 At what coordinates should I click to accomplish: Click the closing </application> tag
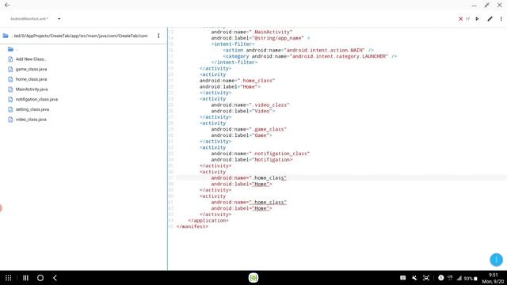pos(208,220)
